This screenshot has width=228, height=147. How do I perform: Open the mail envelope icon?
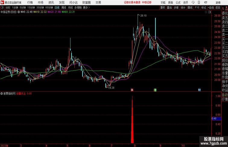pos(206,2)
